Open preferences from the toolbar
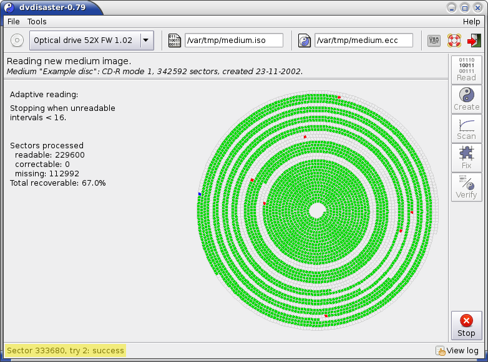 click(434, 40)
